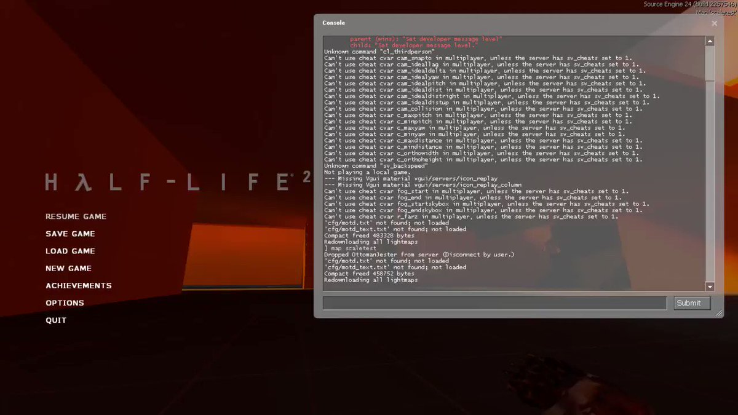Click the console vertical scrollbar thumb
The image size is (738, 415).
(710, 63)
